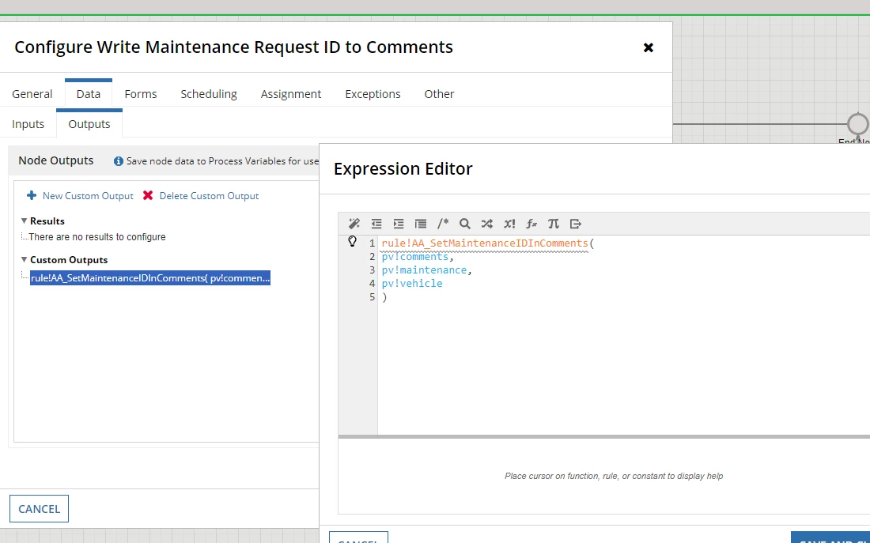Select the rule!AA_SetMaintenanceIDInComments custom output
Screen dimensions: 870x543
coord(149,278)
